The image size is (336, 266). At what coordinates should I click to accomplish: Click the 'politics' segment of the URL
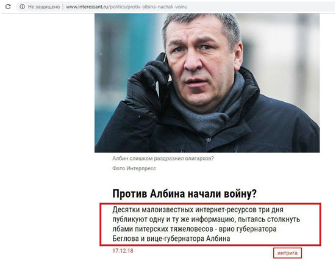click(x=118, y=7)
